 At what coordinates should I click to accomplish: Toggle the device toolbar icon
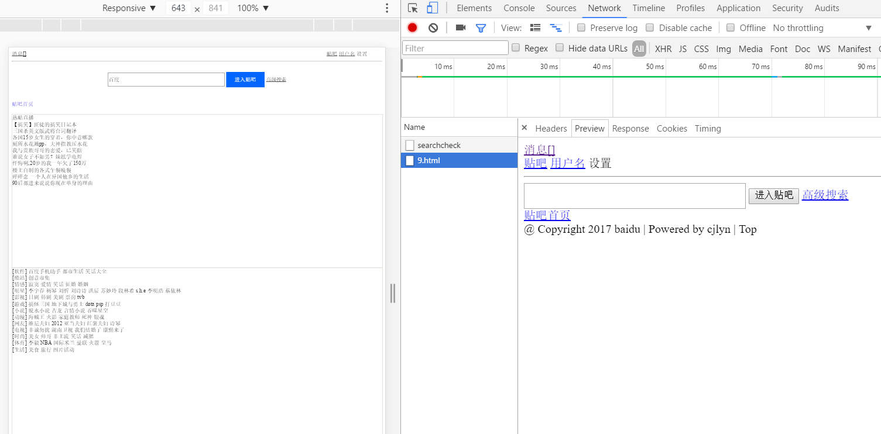coord(433,8)
